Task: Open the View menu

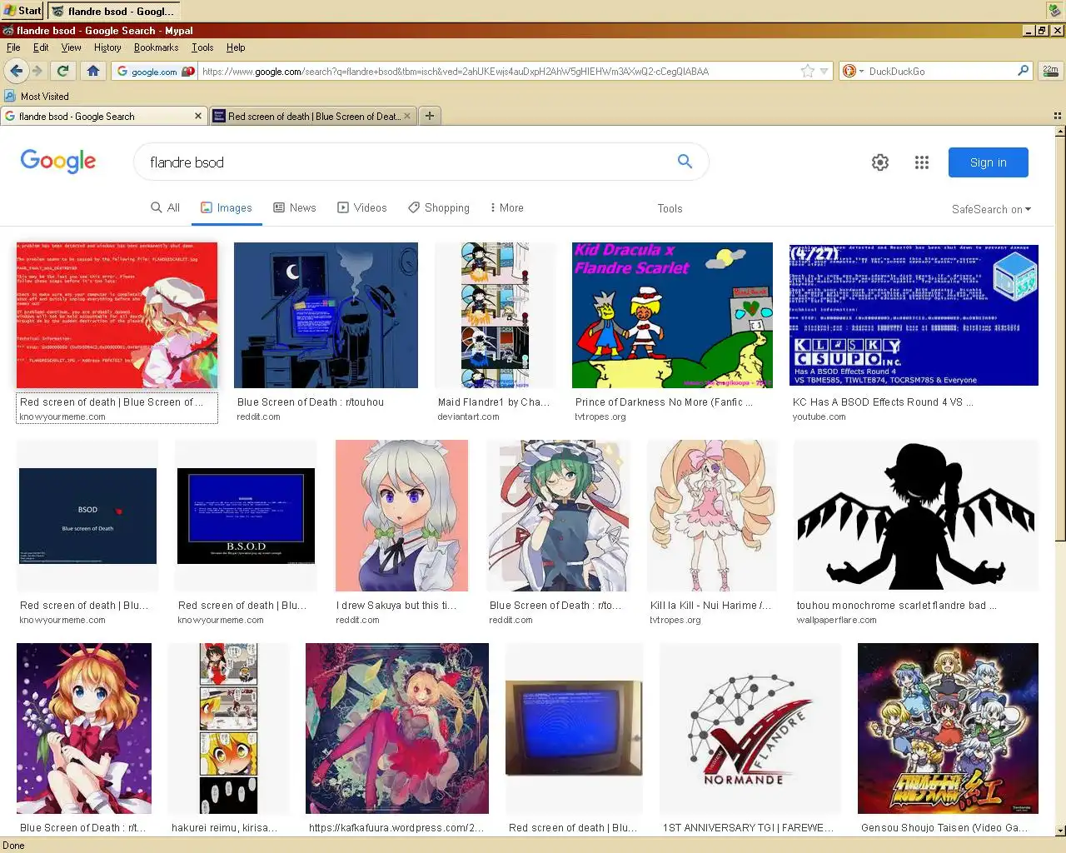Action: (x=72, y=47)
